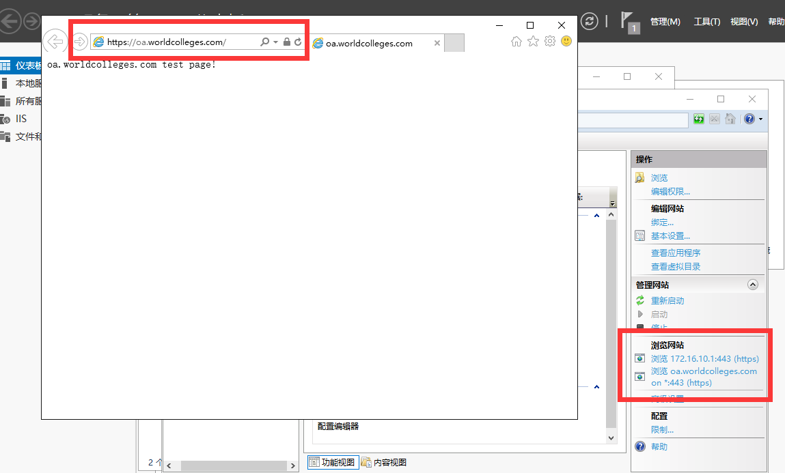Switch to 功能视图 tab
785x473 pixels.
333,462
